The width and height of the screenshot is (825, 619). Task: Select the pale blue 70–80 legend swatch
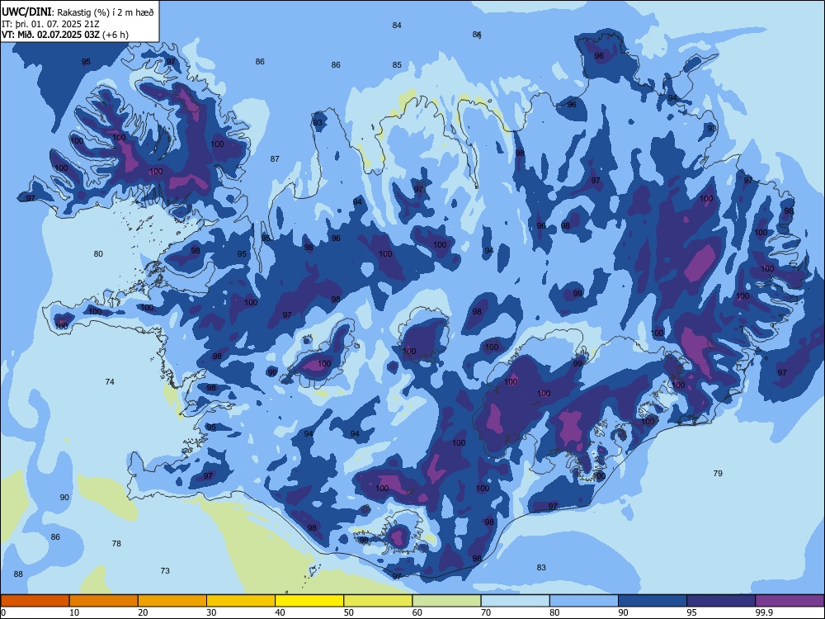click(515, 601)
